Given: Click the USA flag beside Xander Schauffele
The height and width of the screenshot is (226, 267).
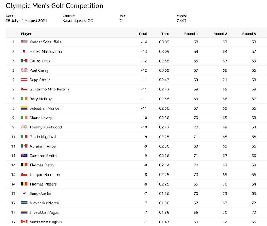Looking at the screenshot, I should (24, 42).
